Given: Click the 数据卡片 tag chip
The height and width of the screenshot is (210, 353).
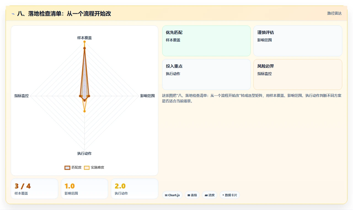Looking at the screenshot, I should (x=230, y=195).
